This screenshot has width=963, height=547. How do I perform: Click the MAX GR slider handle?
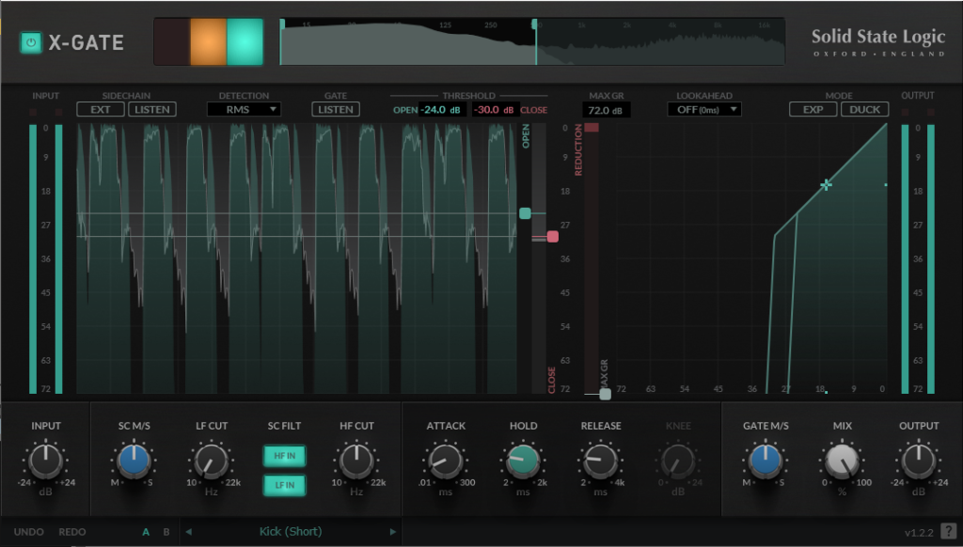point(605,394)
